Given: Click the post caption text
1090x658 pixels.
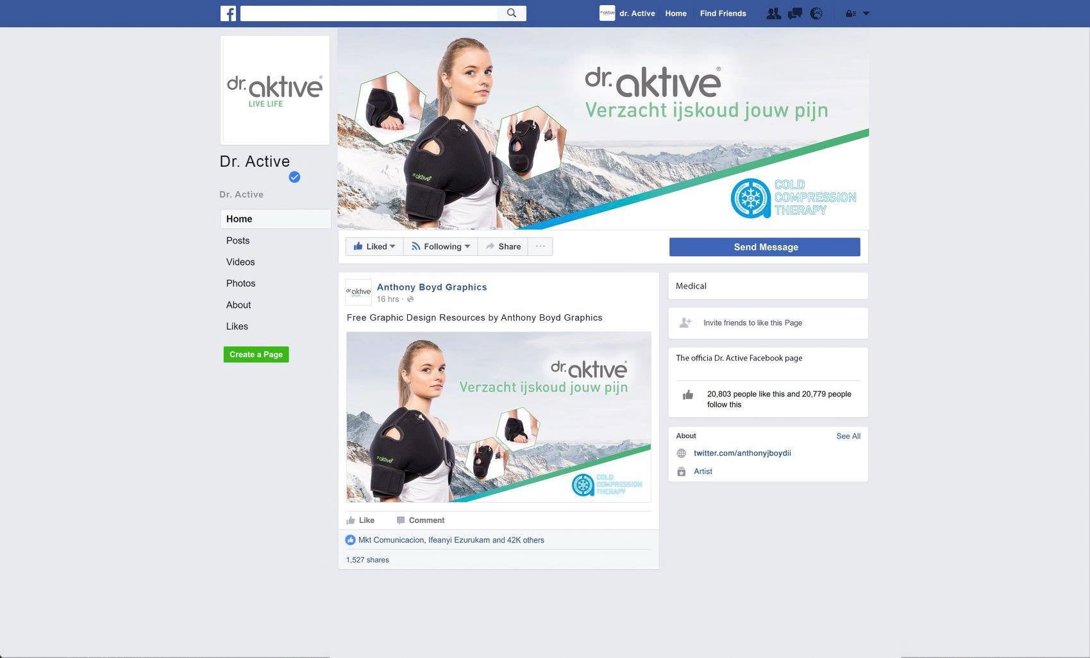Looking at the screenshot, I should (474, 317).
